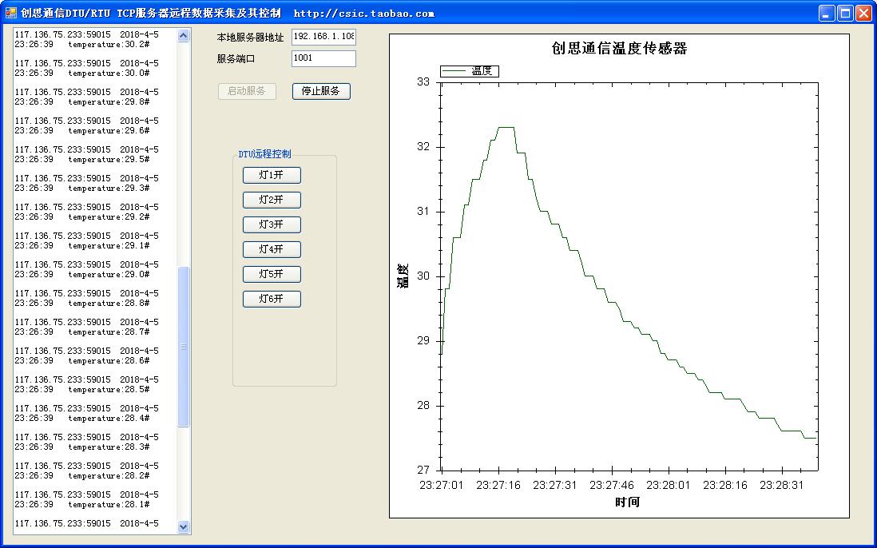The image size is (877, 548).
Task: Click y-axis value label 28
Action: (423, 406)
